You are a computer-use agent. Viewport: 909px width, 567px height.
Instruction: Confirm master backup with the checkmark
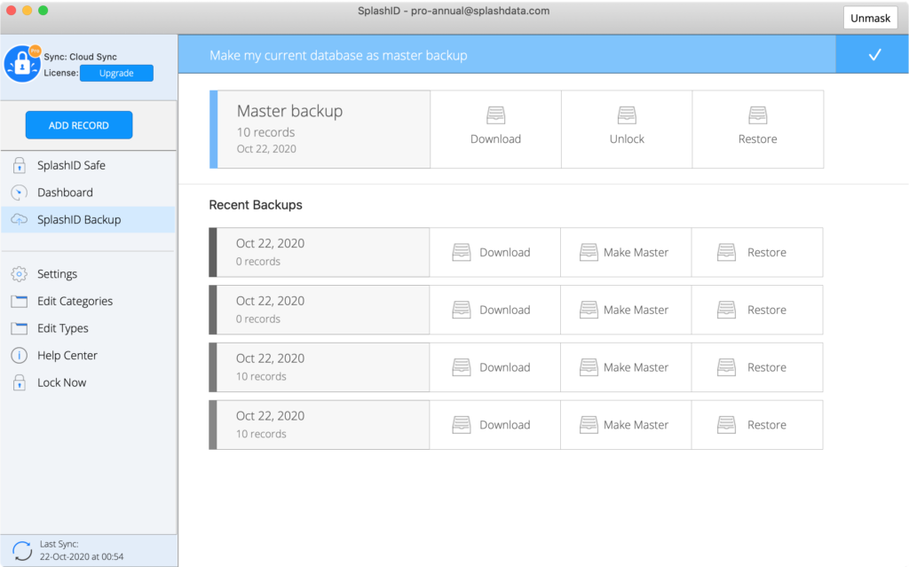click(x=873, y=55)
